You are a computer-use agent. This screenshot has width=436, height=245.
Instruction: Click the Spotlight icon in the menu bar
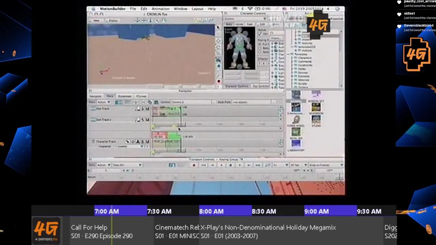337,9
